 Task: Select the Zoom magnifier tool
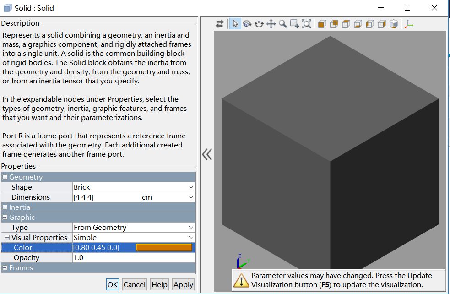coord(283,24)
